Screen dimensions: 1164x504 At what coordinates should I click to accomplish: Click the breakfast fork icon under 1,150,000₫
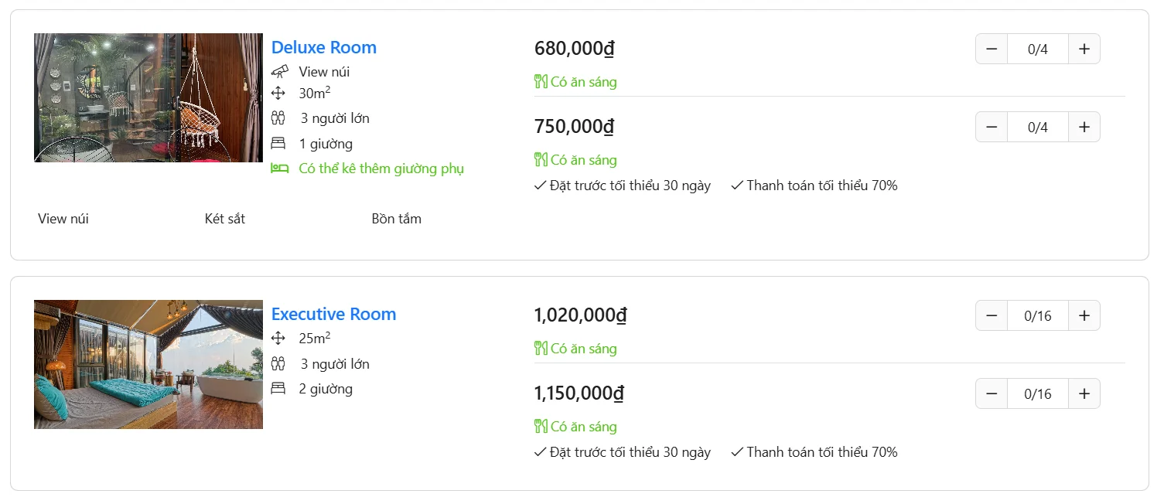point(541,427)
